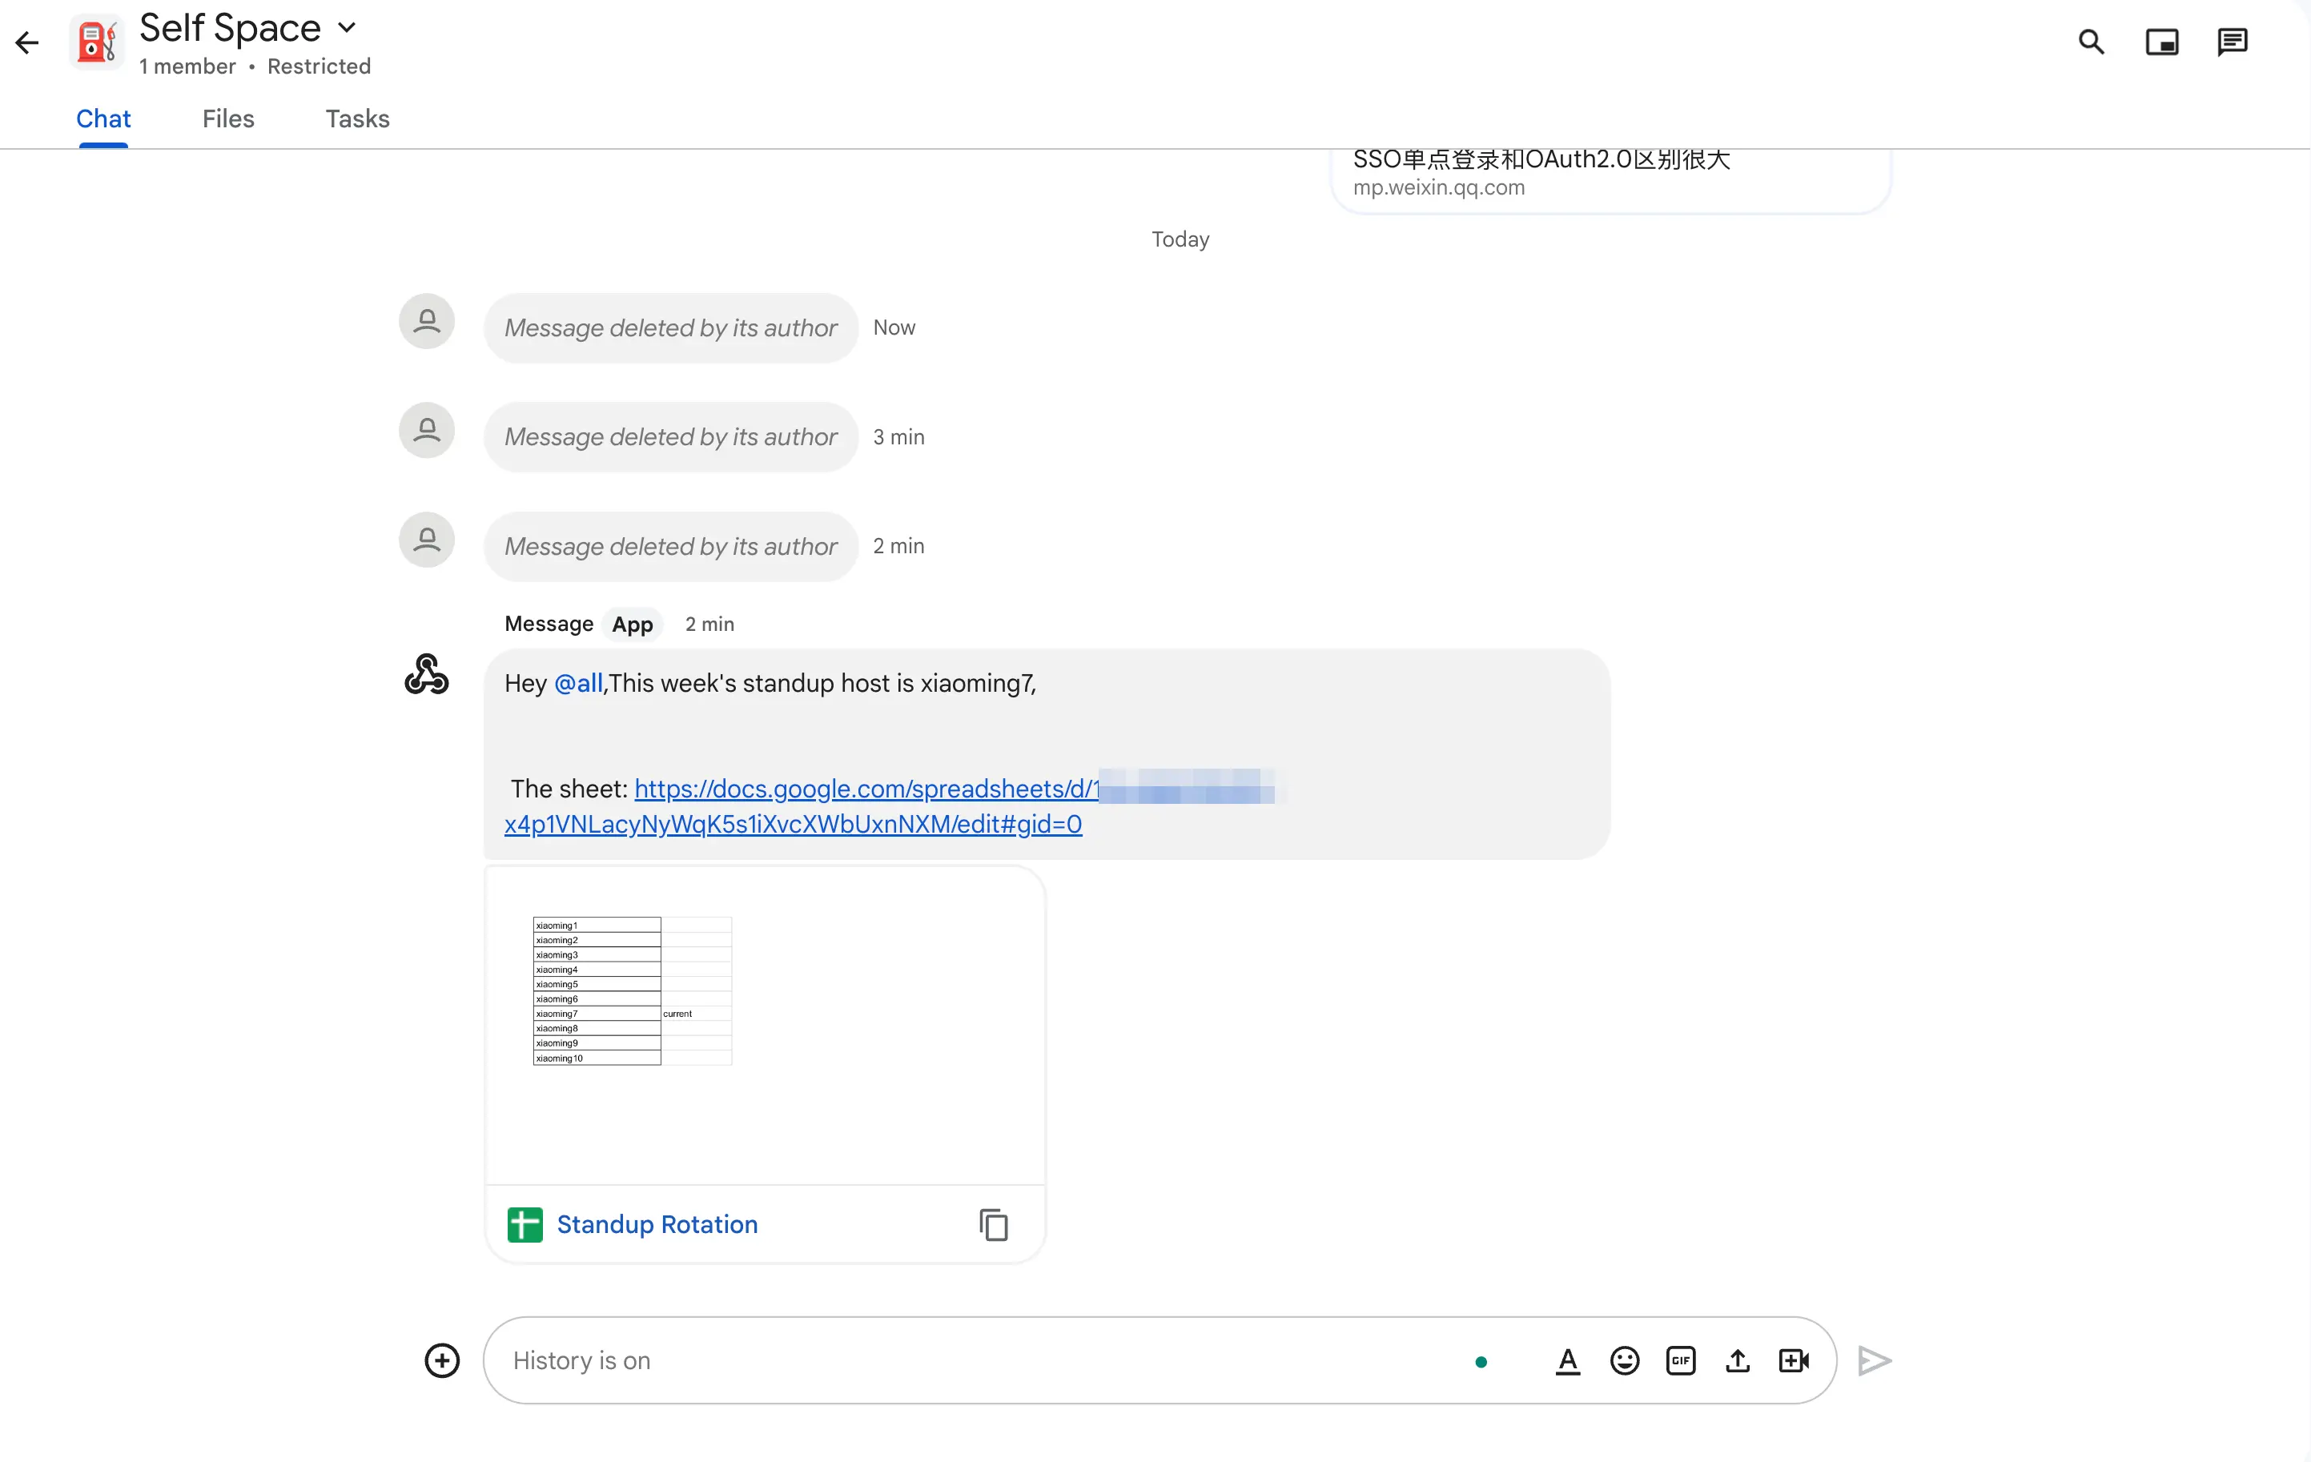This screenshot has height=1462, width=2311.
Task: Switch to the Chat tab
Action: click(103, 119)
